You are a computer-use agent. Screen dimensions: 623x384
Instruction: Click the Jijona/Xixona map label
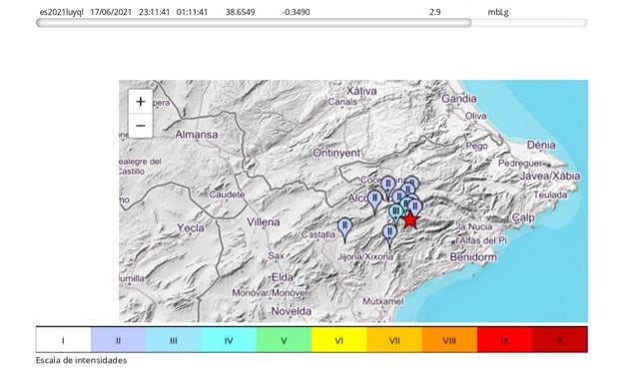[365, 256]
